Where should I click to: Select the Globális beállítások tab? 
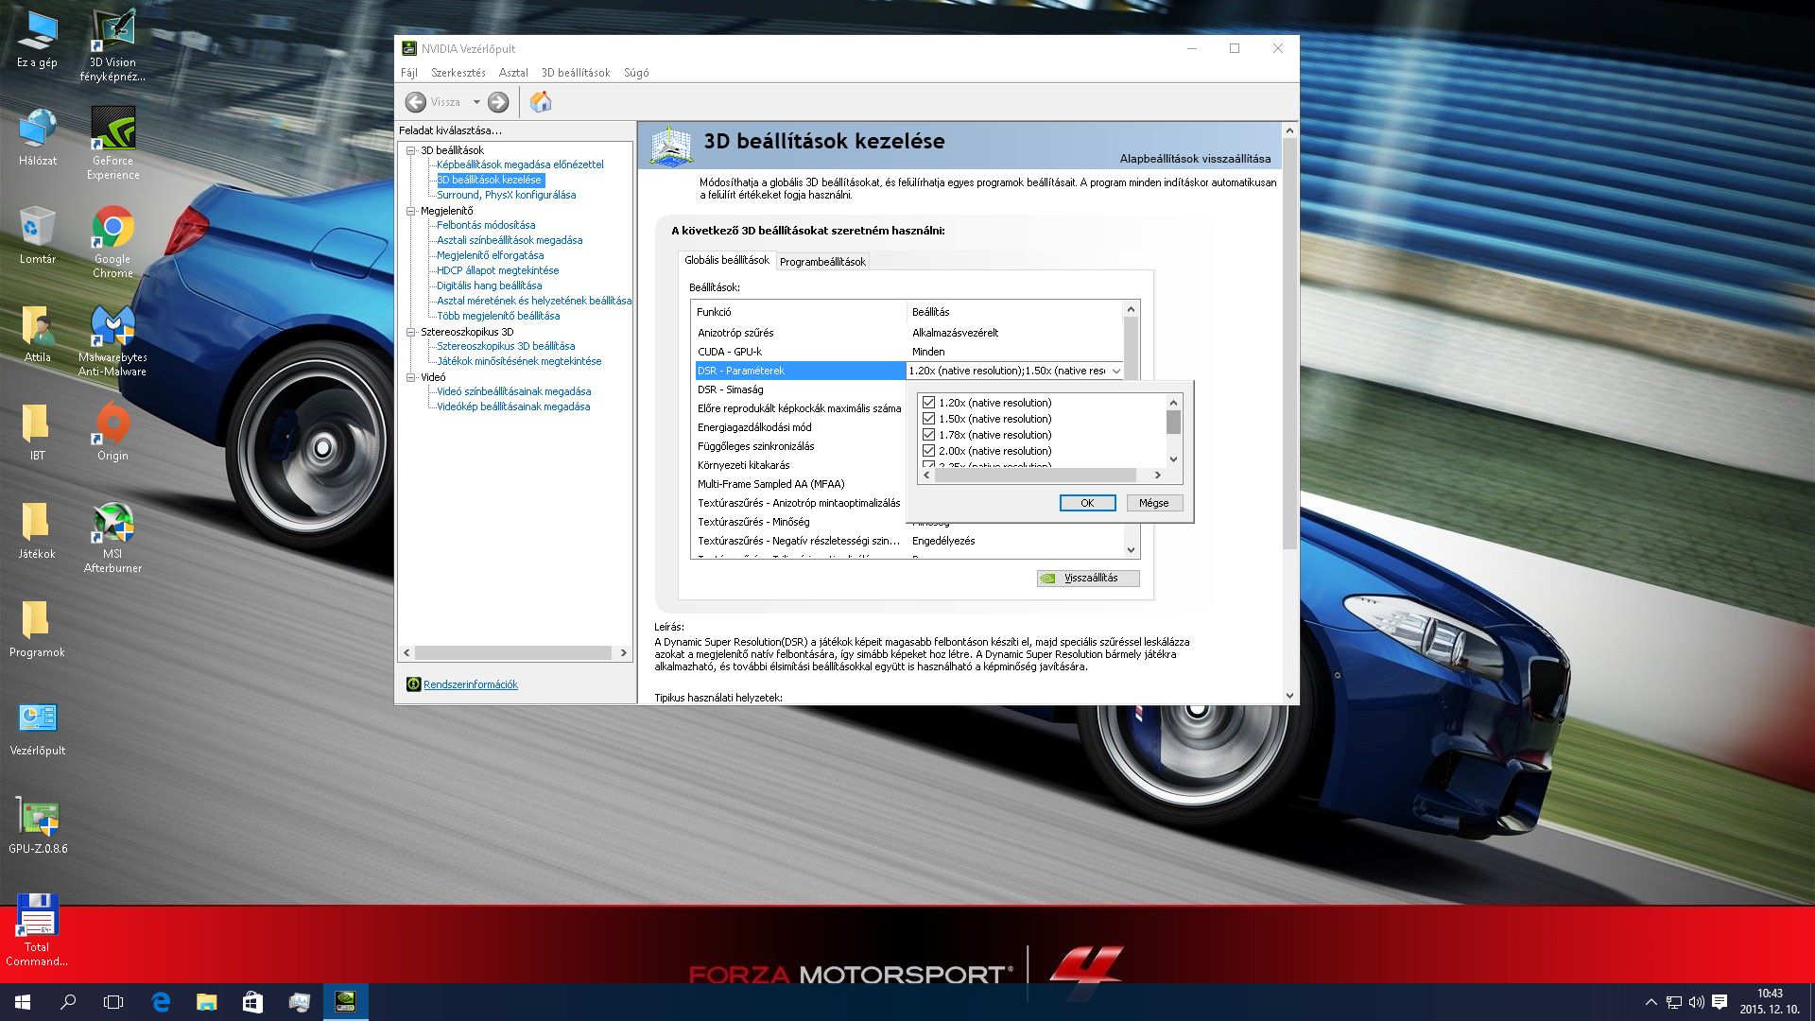click(x=726, y=260)
